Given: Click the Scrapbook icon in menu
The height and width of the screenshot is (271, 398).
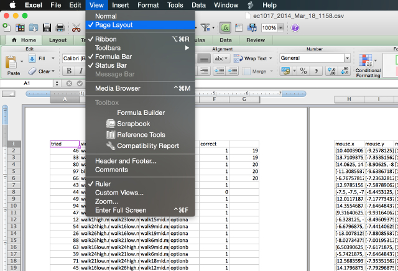Looking at the screenshot, I should point(111,124).
